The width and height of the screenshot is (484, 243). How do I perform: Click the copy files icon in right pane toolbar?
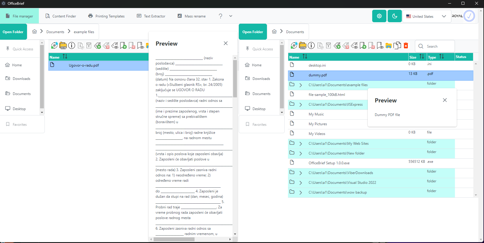(397, 46)
